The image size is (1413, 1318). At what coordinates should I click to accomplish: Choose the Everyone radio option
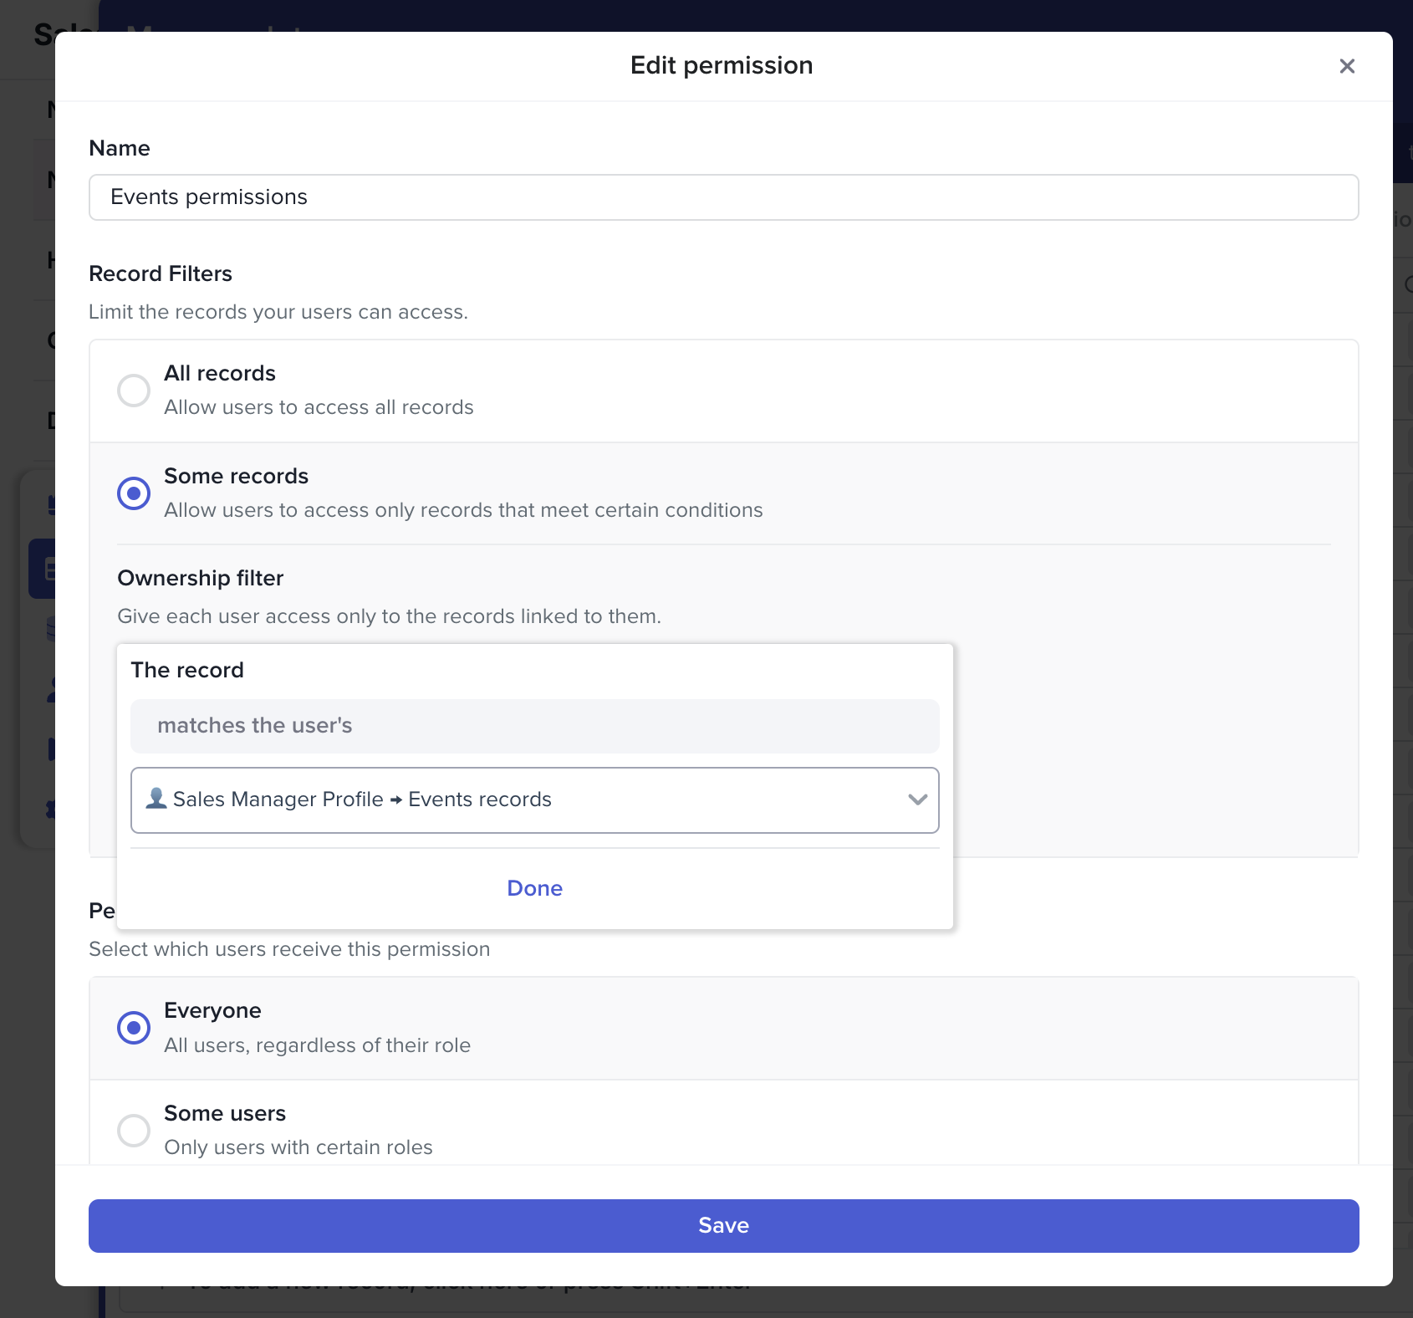[x=134, y=1028]
